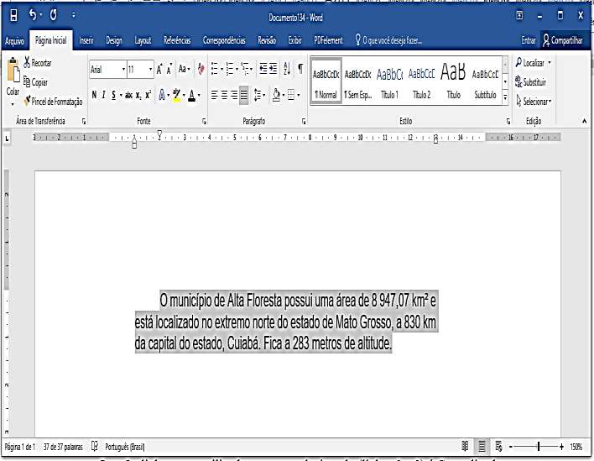Click Recortar to cut selection
This screenshot has height=461, width=594.
(38, 62)
